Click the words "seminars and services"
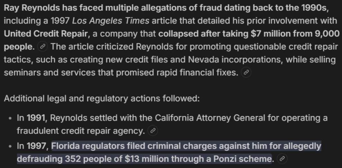The width and height of the screenshot is (342, 168). (40, 72)
